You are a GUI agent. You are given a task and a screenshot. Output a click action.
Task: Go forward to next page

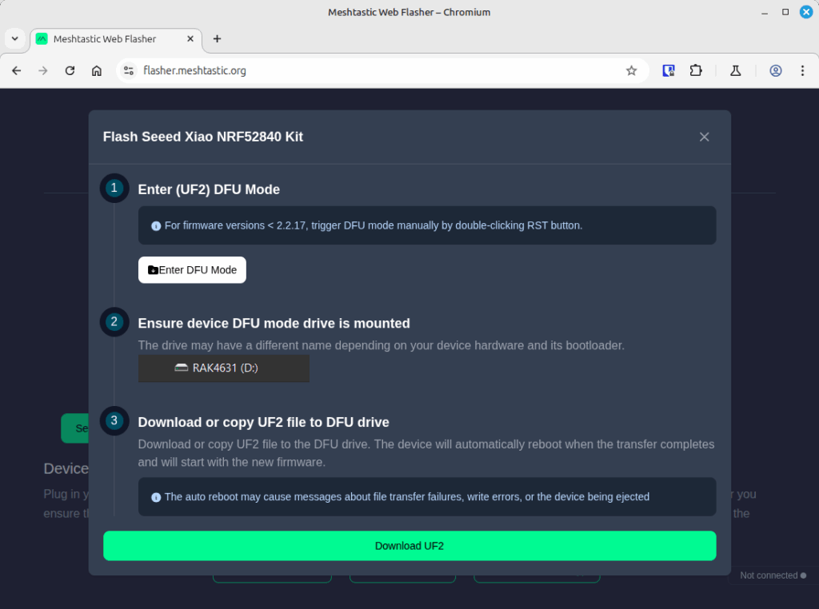point(43,70)
